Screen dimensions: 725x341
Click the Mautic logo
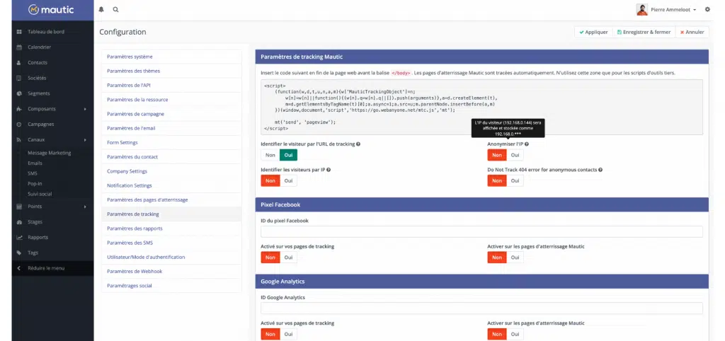click(51, 9)
